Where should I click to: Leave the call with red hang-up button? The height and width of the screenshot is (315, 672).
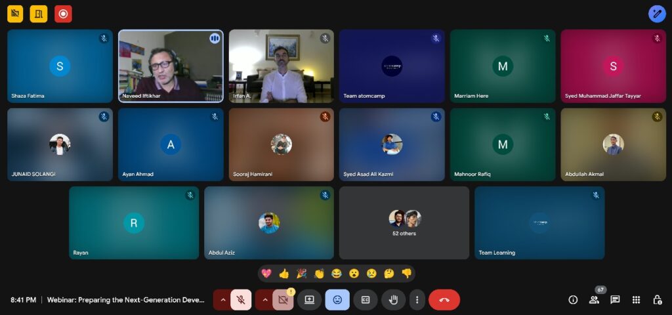444,300
